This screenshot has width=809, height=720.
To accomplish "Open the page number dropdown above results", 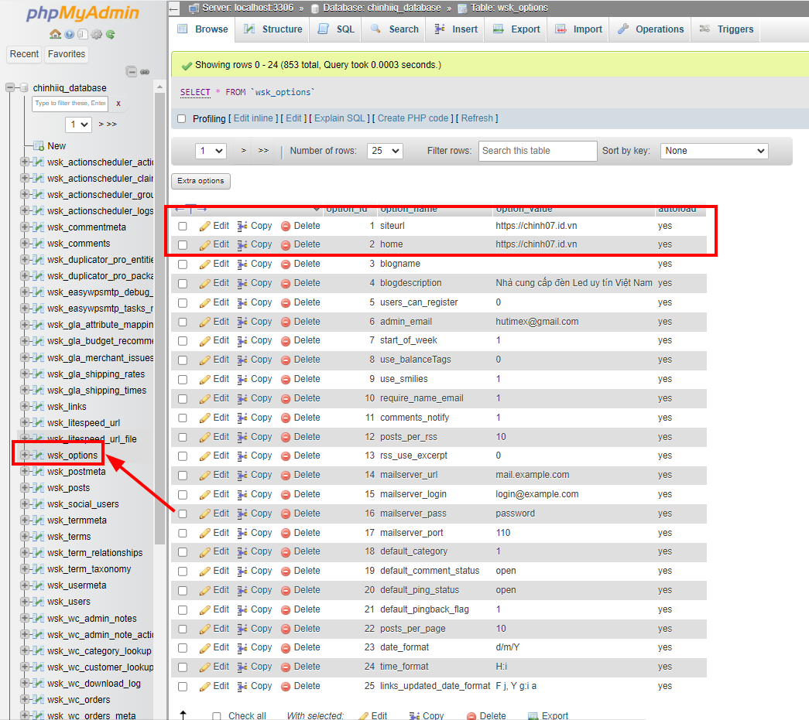I will coord(211,151).
